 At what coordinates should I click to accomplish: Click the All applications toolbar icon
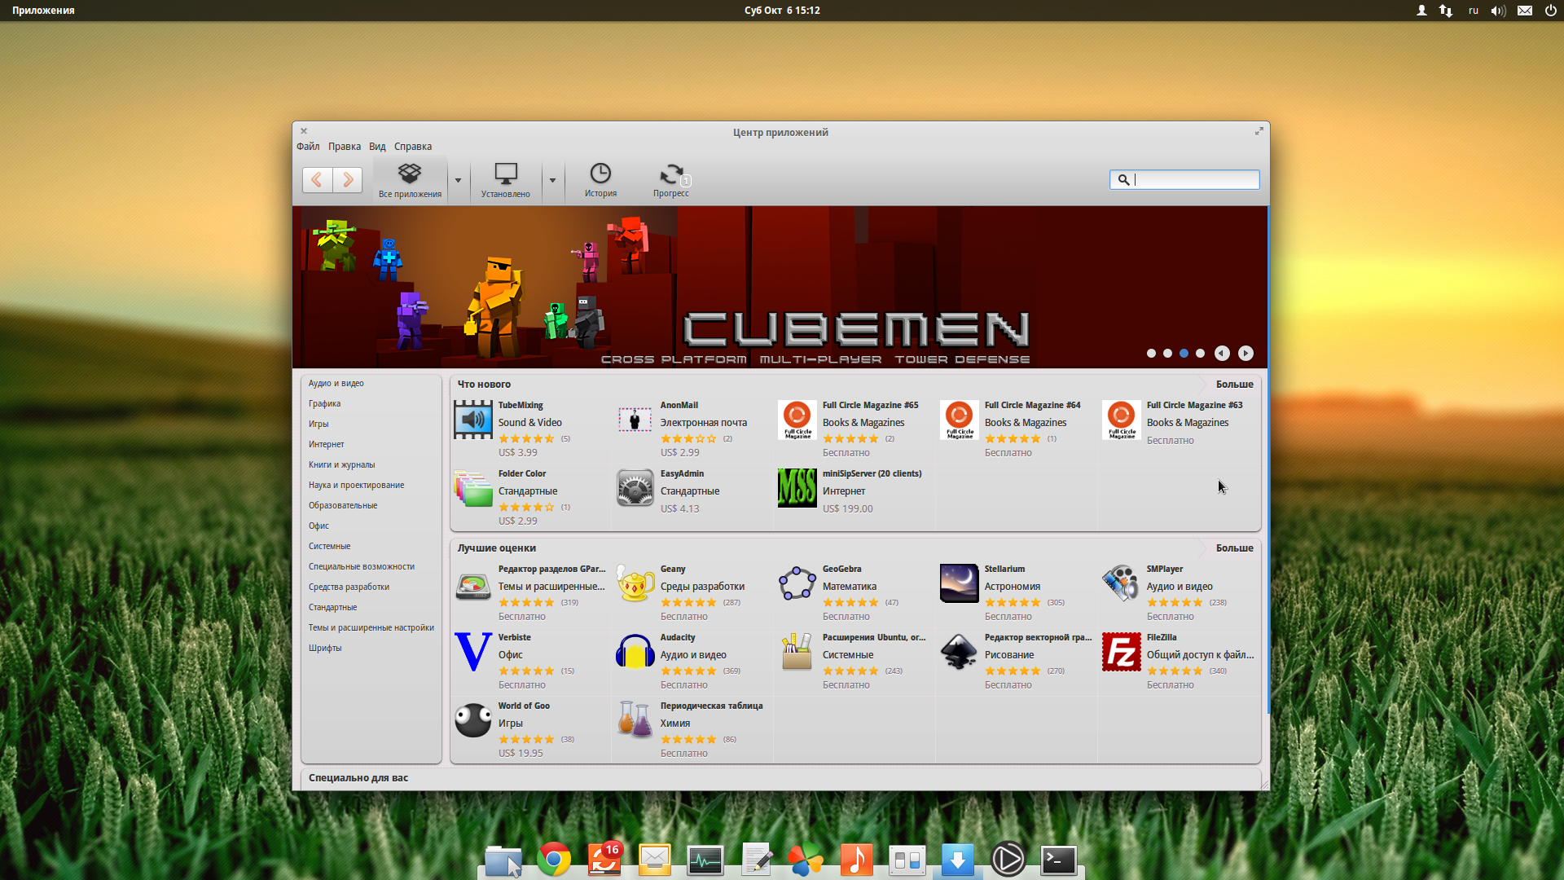pyautogui.click(x=410, y=179)
